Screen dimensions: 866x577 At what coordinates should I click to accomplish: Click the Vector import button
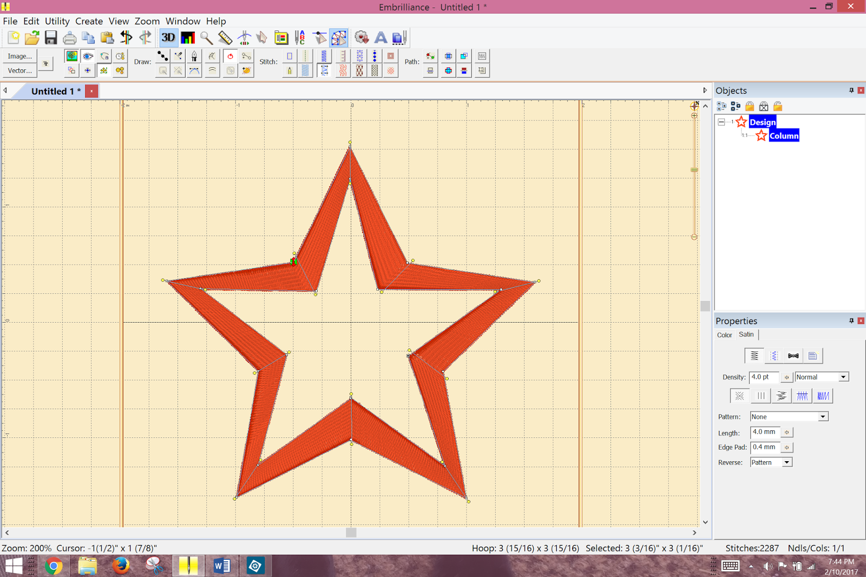coord(19,70)
